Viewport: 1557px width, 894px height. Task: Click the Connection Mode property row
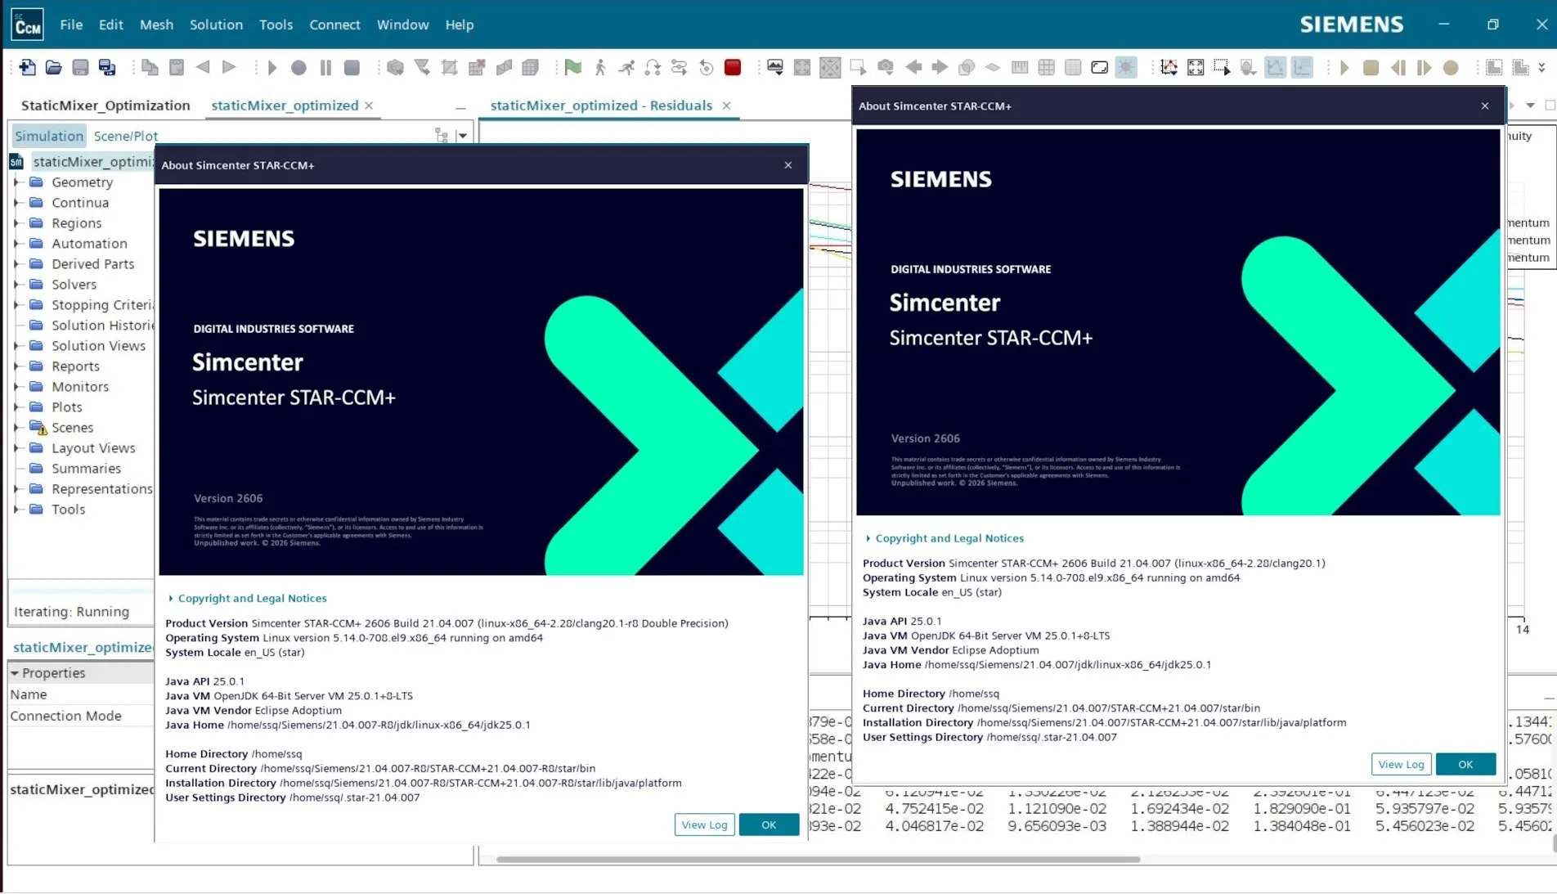coord(81,716)
